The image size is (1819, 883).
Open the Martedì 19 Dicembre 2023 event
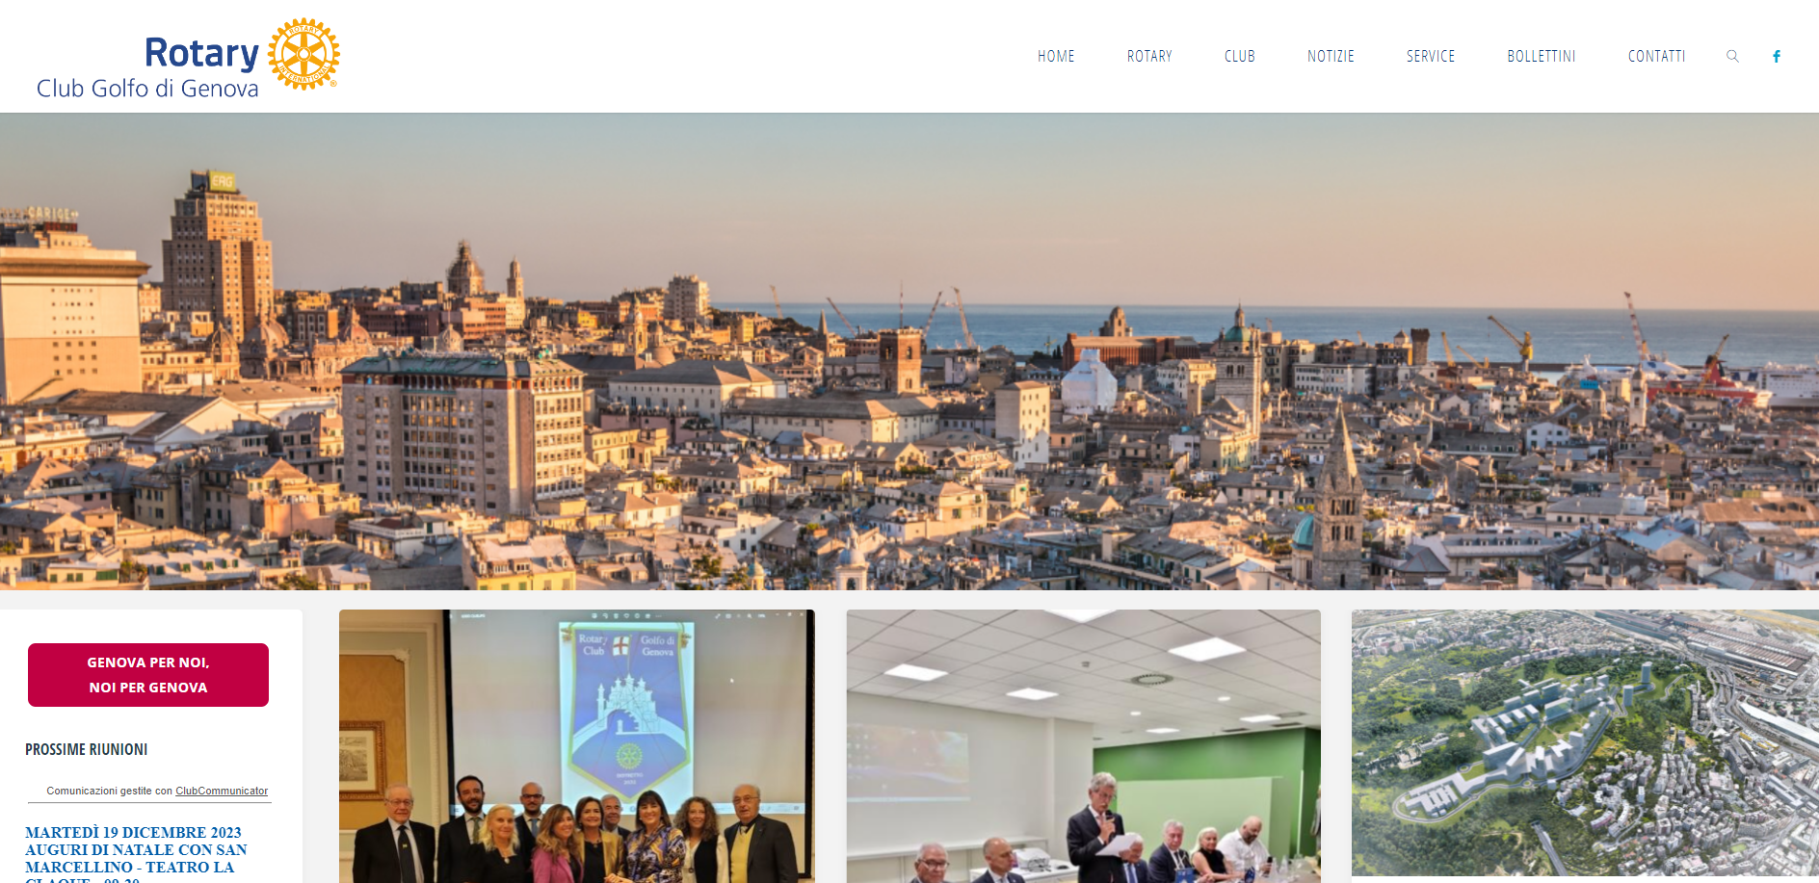pos(133,832)
